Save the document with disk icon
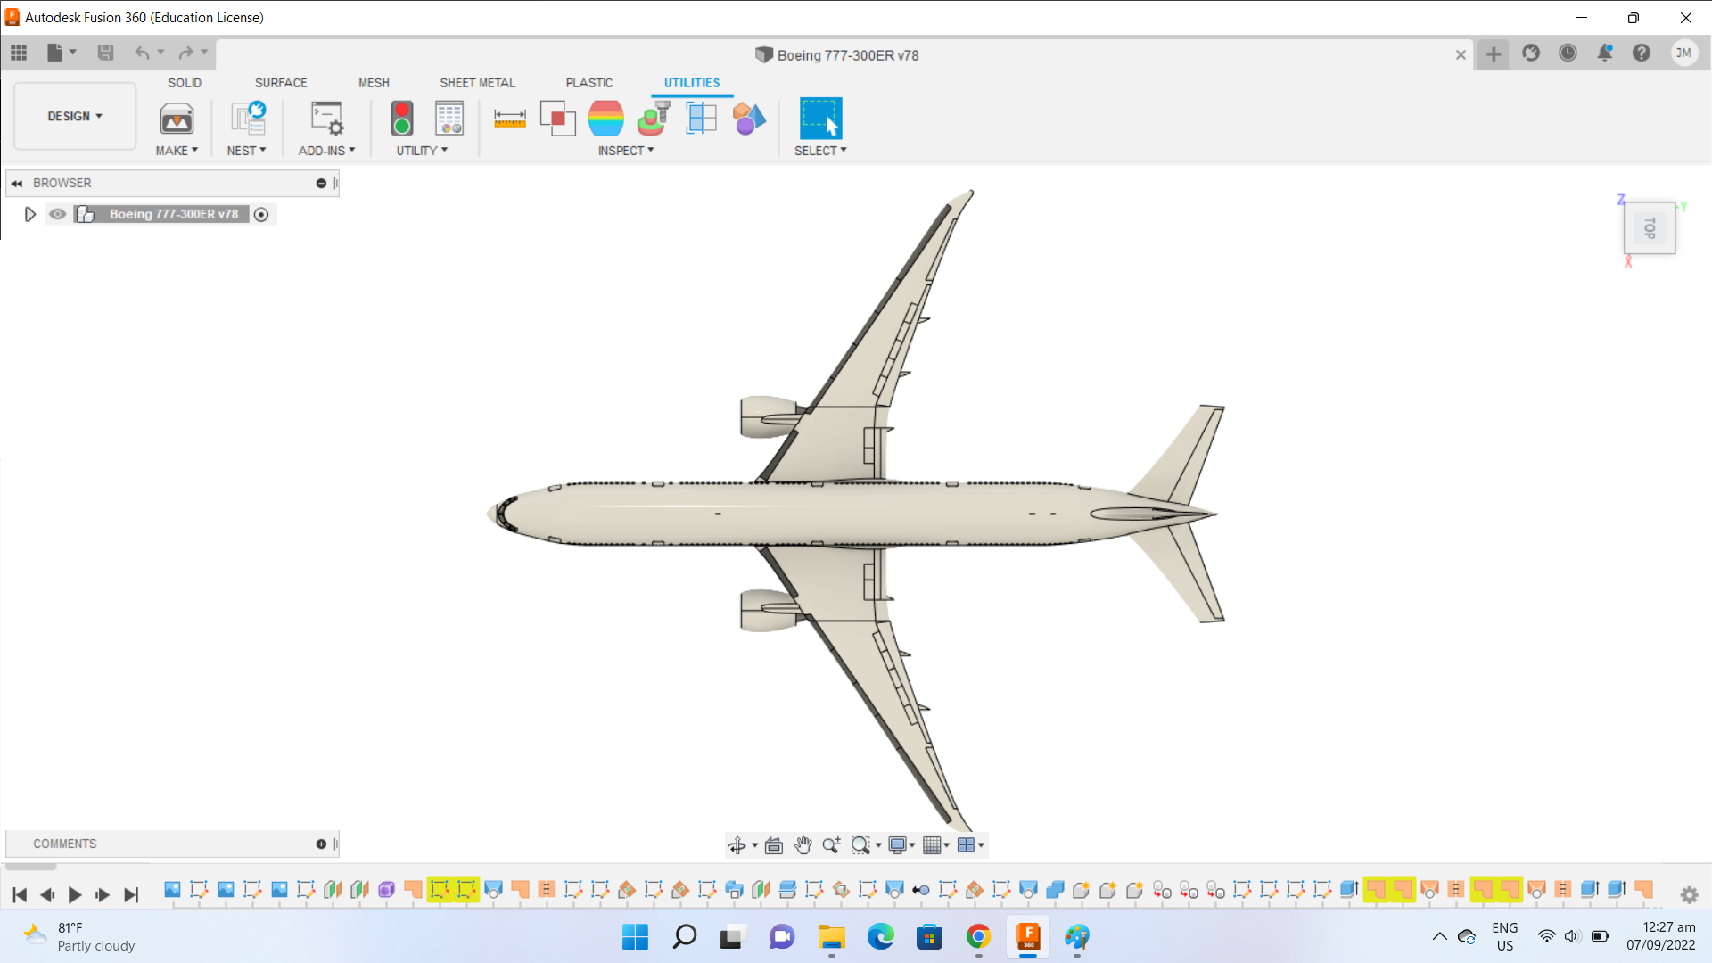 [105, 53]
